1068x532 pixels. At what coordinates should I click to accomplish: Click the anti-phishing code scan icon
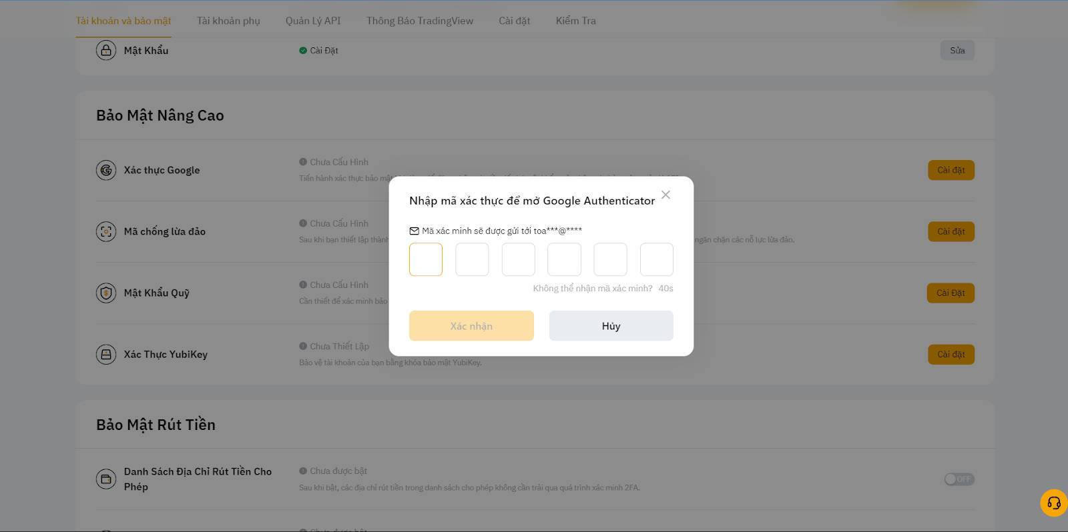pos(106,231)
